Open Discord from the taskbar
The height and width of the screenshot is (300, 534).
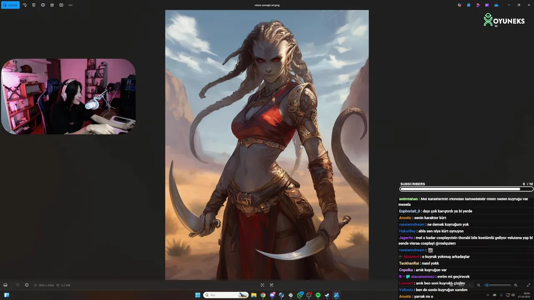coord(272,295)
